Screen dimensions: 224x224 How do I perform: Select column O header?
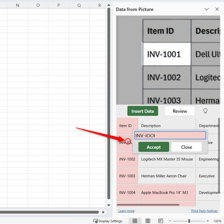pyautogui.click(x=38, y=5)
